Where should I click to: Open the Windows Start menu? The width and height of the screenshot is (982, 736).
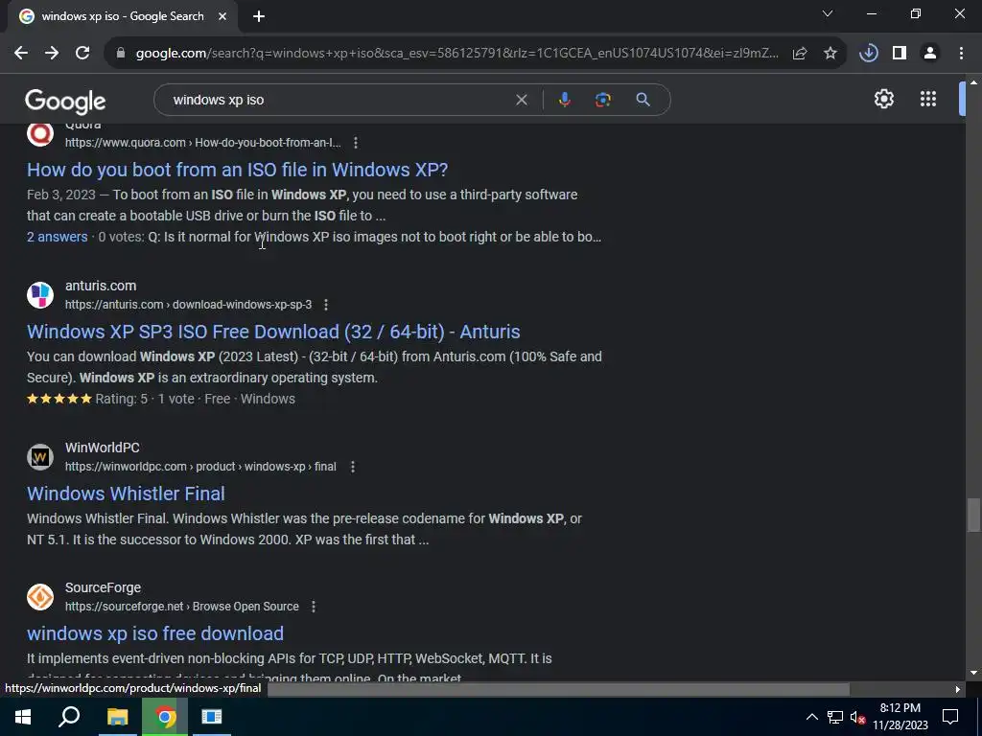23,717
